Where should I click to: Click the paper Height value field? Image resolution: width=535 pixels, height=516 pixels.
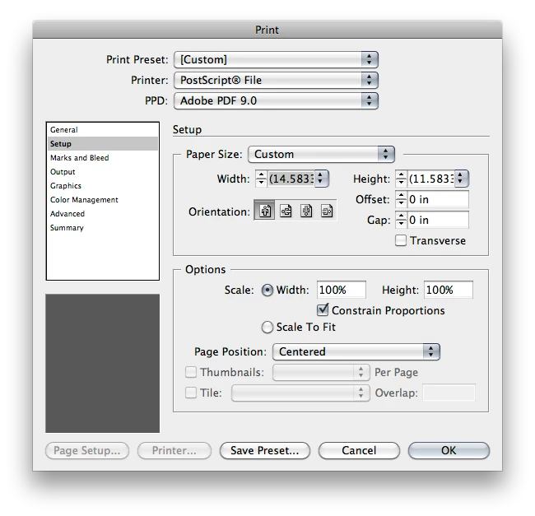tap(431, 179)
